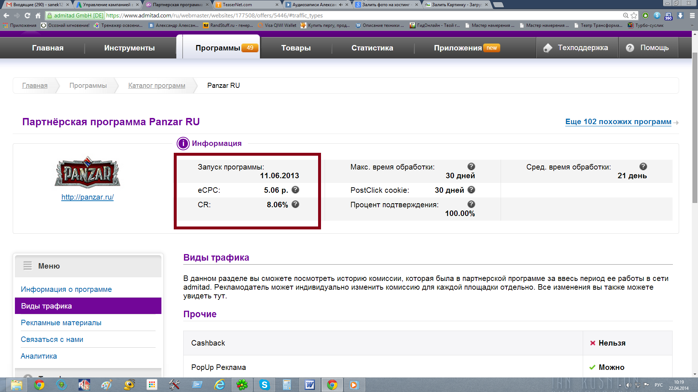698x392 pixels.
Task: Open the Chrome hamburger menu
Action: pyautogui.click(x=692, y=16)
